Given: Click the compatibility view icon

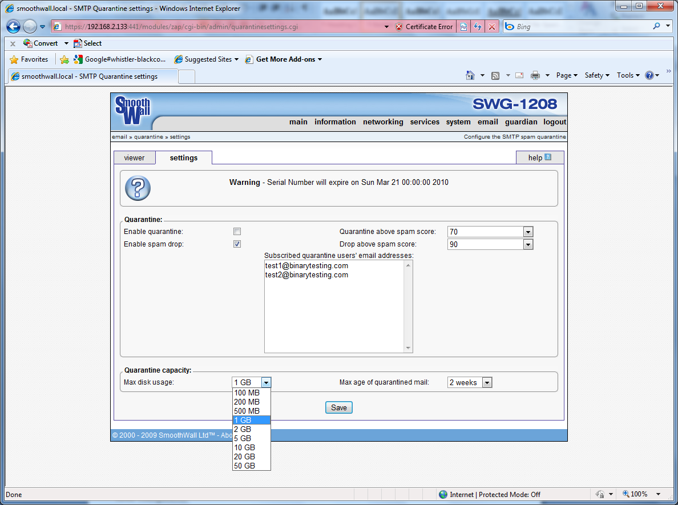Looking at the screenshot, I should tap(463, 27).
